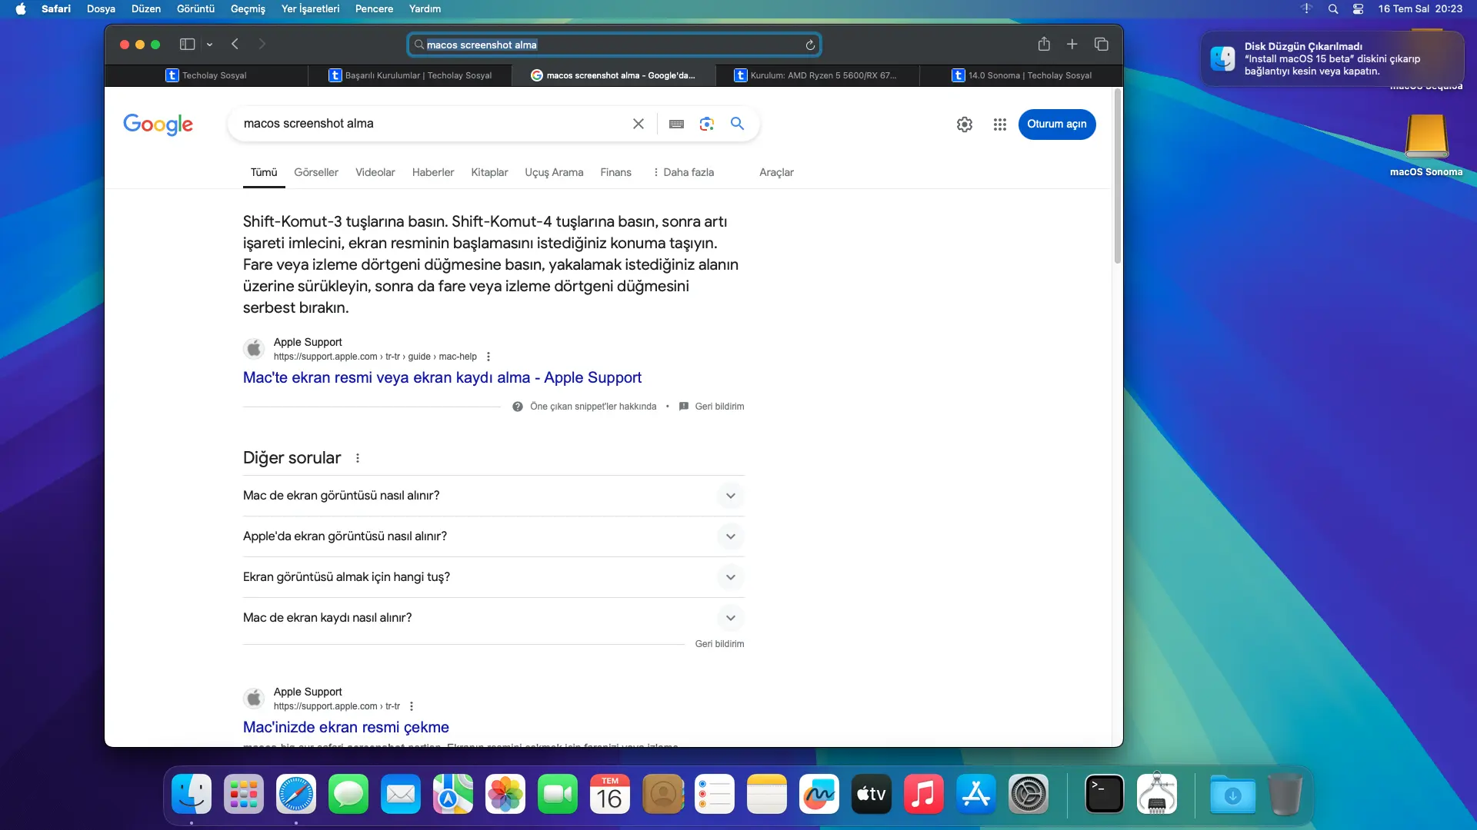Clear the Google search box with X
The width and height of the screenshot is (1477, 830).
(638, 124)
